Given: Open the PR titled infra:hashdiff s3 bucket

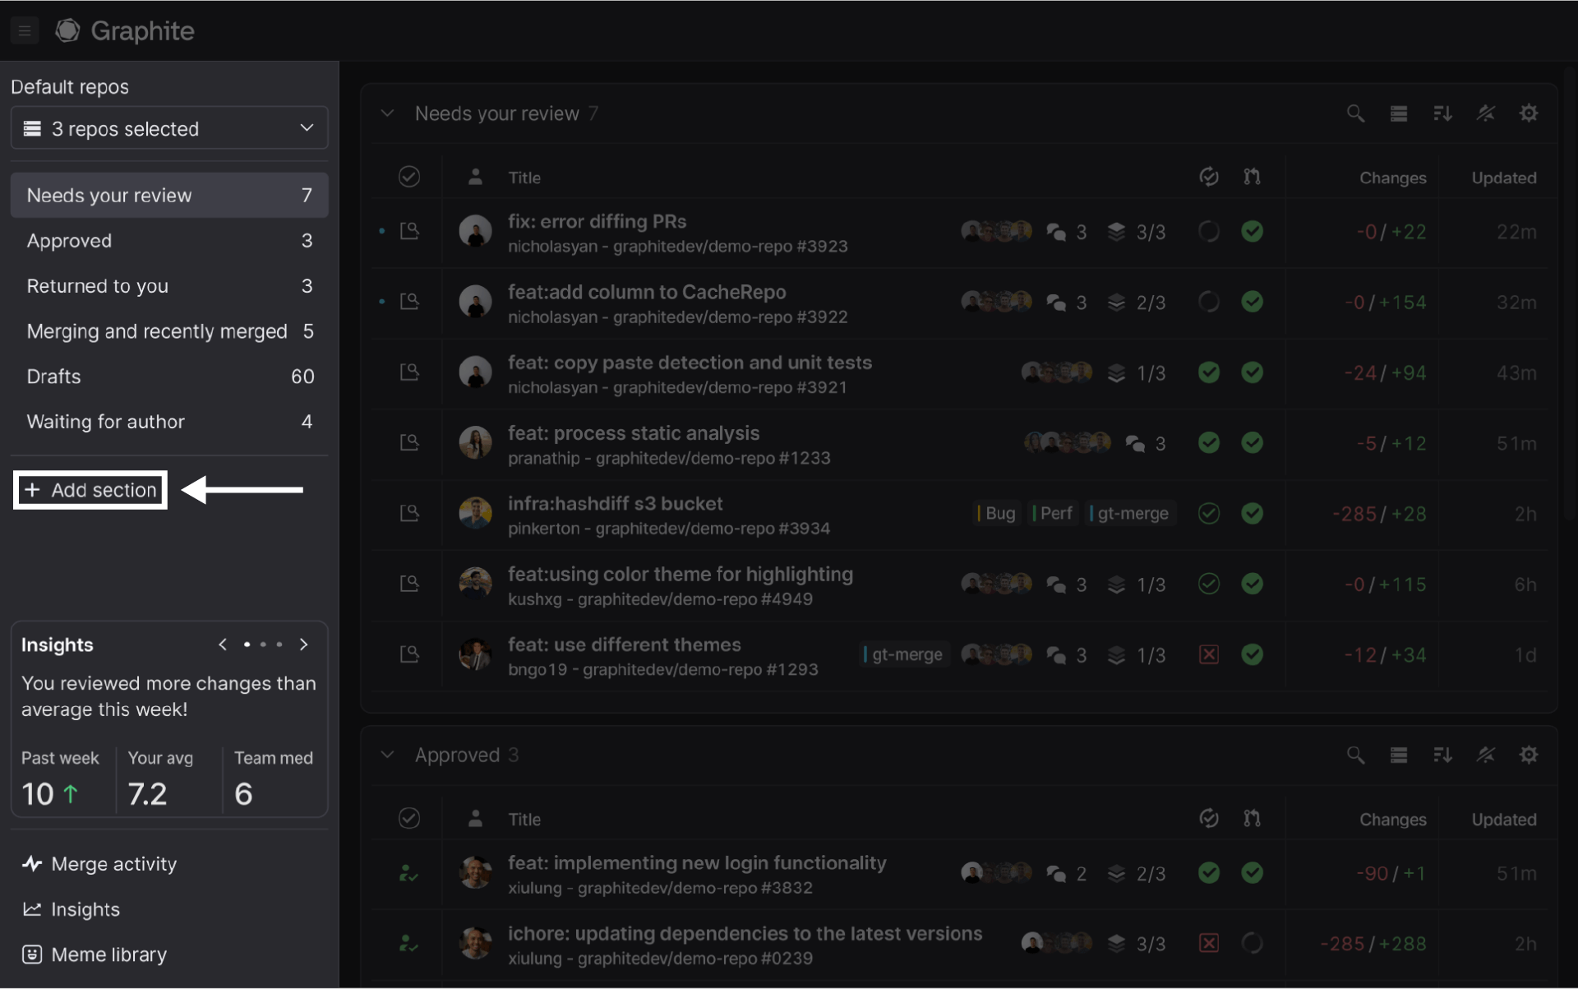Looking at the screenshot, I should [616, 503].
